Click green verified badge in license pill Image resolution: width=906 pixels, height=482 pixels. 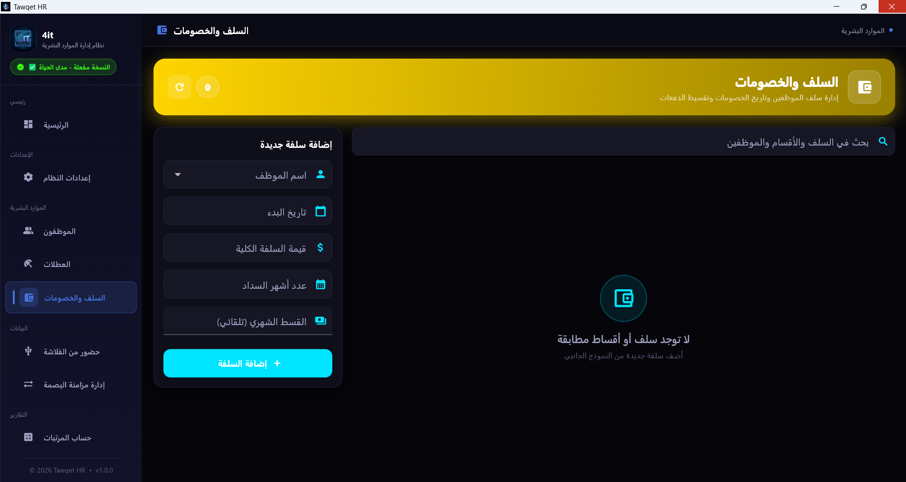[20, 67]
